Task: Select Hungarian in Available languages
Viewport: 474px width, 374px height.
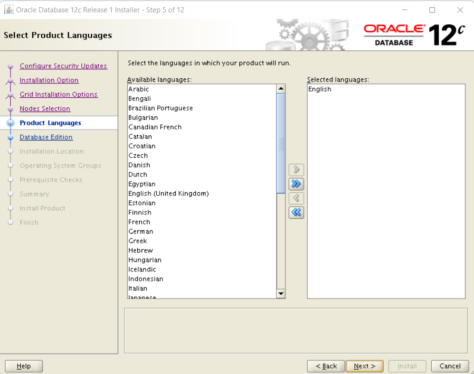Action: click(x=202, y=260)
